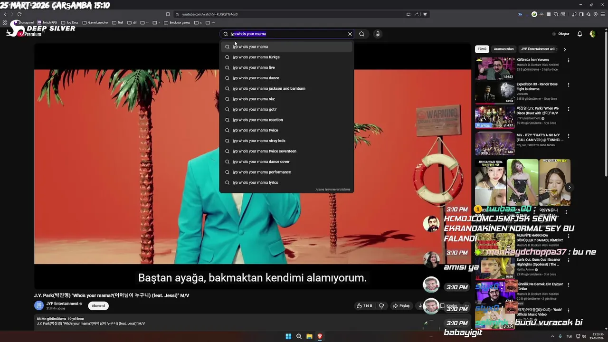Open the JYP Entertainment channel avatar
This screenshot has width=608, height=342.
[x=39, y=305]
